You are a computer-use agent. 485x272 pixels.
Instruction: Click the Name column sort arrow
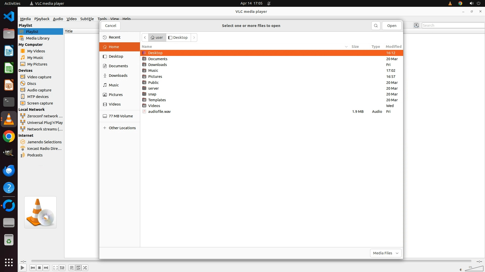(346, 47)
